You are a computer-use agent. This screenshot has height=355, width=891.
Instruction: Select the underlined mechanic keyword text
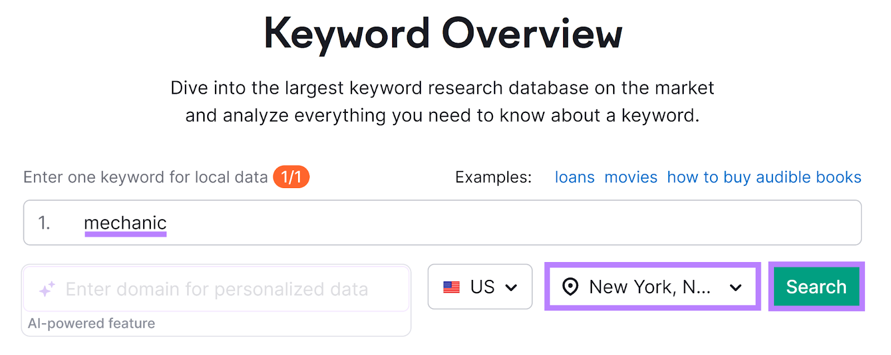point(125,223)
